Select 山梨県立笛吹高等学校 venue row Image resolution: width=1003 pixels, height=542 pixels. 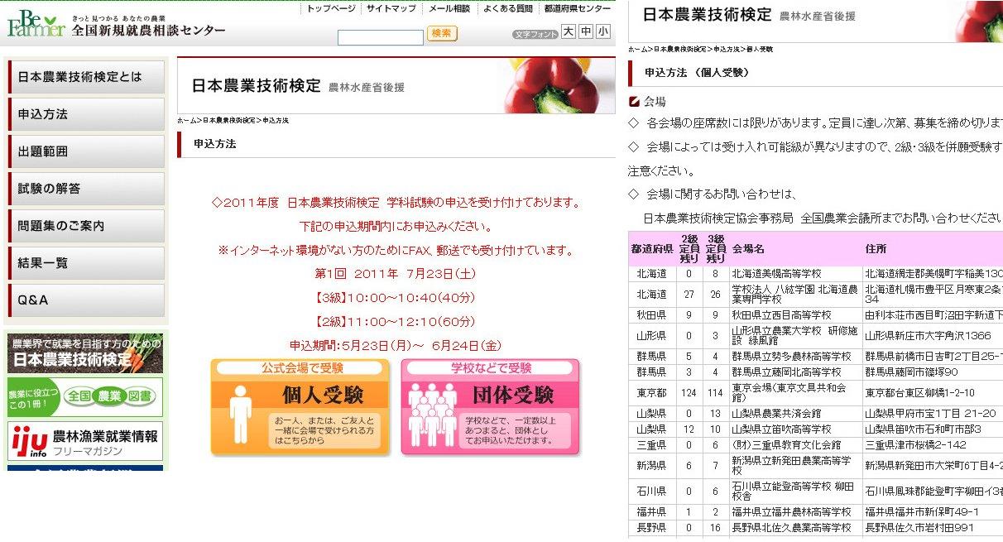815,429
